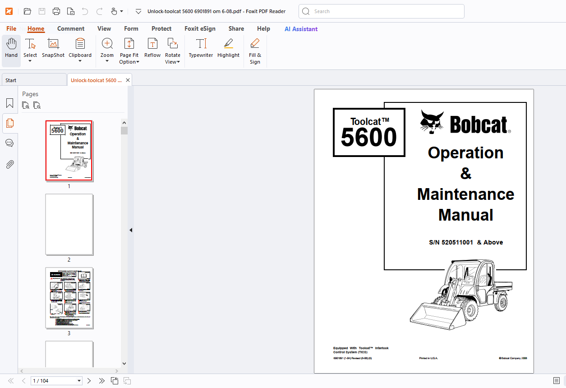This screenshot has height=388, width=566.
Task: Expand the Zoom dropdown arrow
Action: [107, 61]
